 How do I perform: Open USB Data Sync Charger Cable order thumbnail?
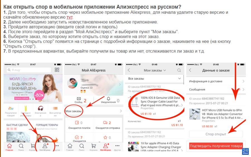tap(134, 102)
